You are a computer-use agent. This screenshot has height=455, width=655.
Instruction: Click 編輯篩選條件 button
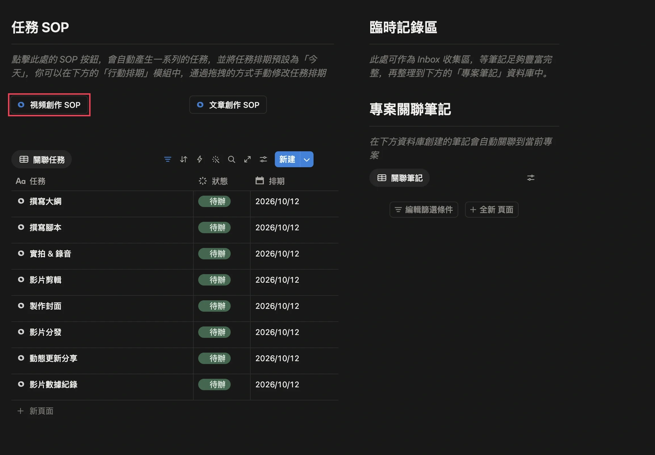pos(424,210)
